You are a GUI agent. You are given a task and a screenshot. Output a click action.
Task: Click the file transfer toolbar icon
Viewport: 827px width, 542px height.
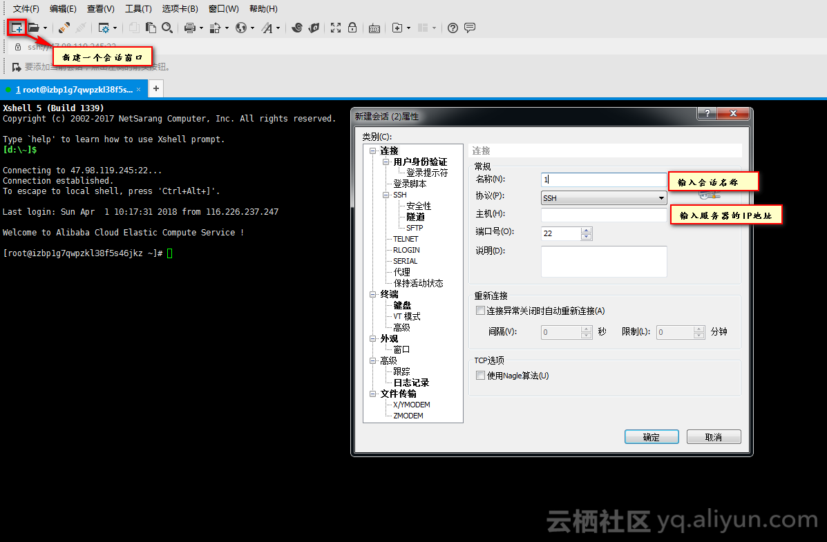pos(215,28)
